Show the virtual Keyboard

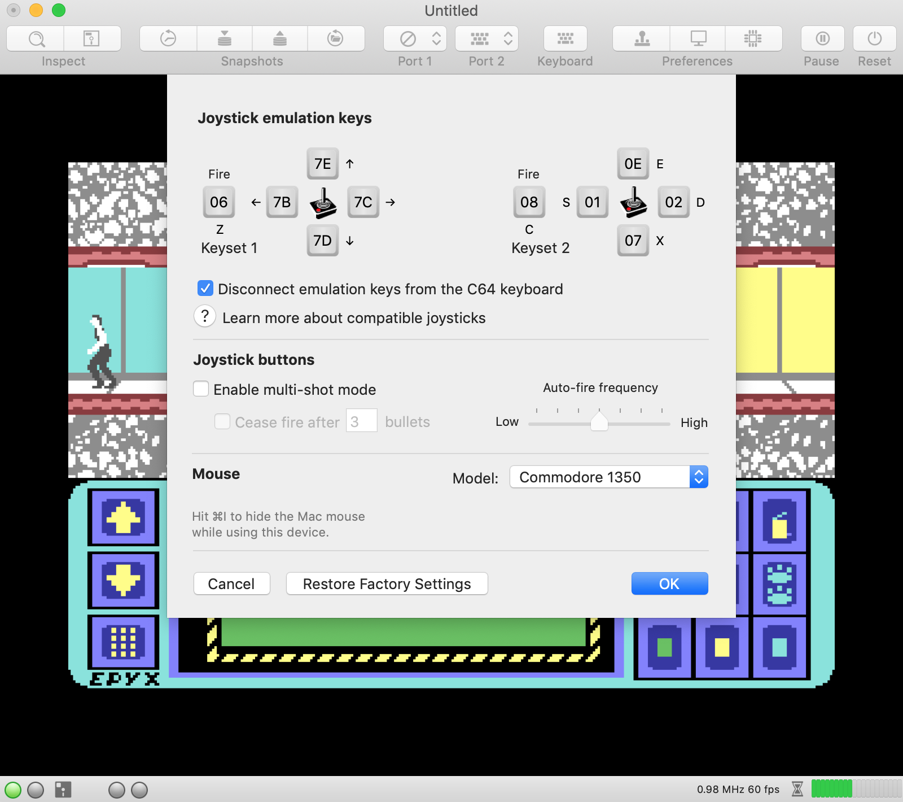coord(565,38)
